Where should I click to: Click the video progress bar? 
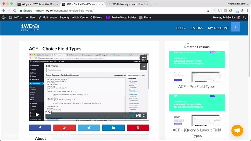(x=86, y=115)
